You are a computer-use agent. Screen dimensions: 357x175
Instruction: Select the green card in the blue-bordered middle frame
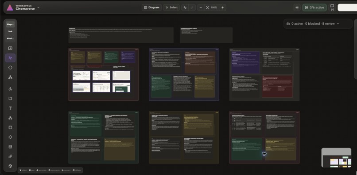pyautogui.click(x=161, y=86)
